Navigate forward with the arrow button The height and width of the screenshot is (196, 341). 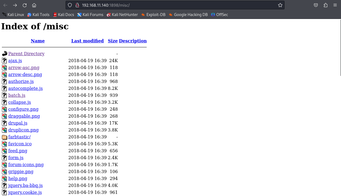click(15, 5)
